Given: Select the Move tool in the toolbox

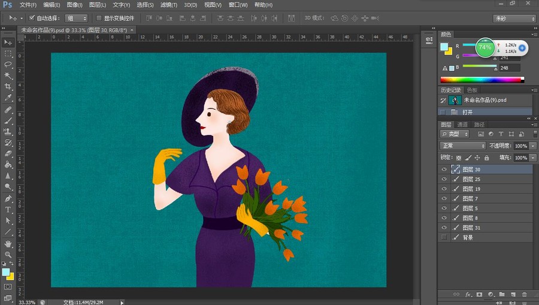Looking at the screenshot, I should 8,43.
